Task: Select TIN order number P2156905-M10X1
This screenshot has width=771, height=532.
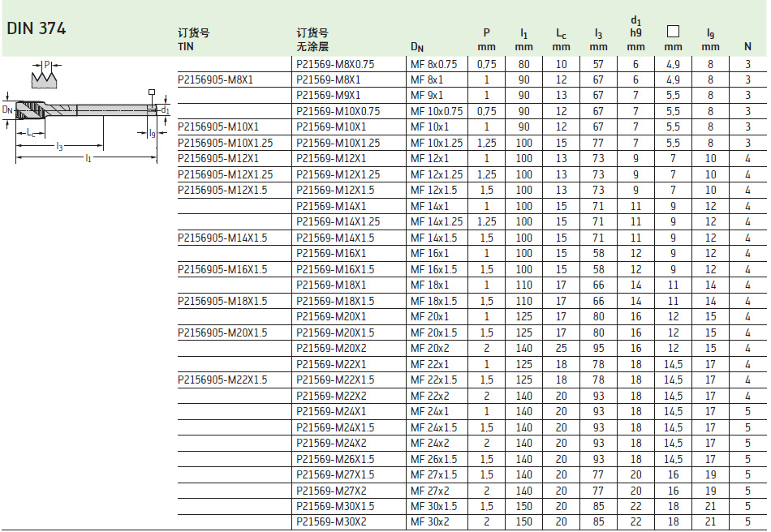Action: [x=218, y=127]
